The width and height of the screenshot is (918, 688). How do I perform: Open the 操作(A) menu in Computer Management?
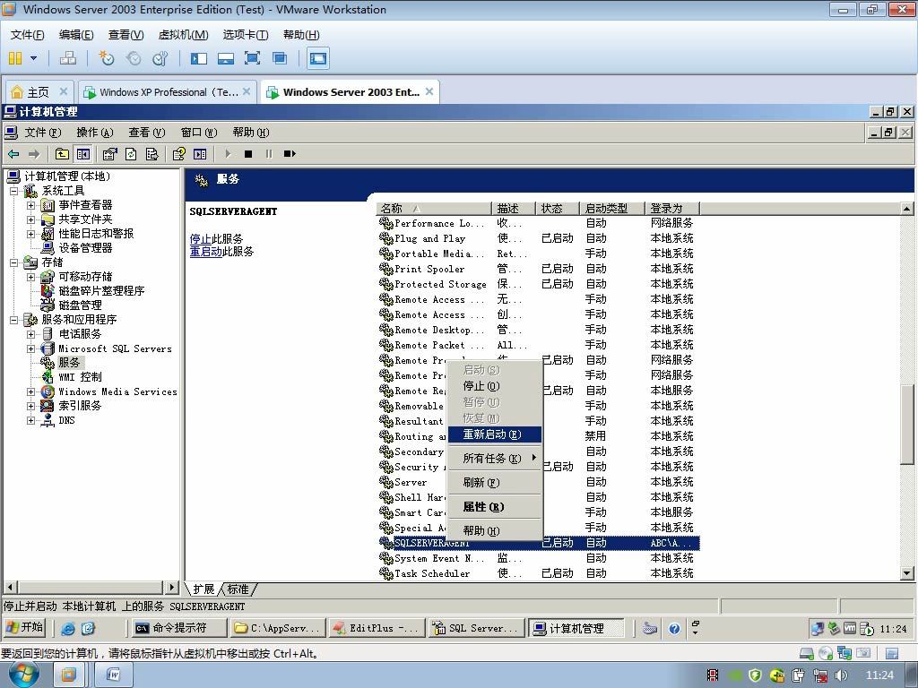95,133
